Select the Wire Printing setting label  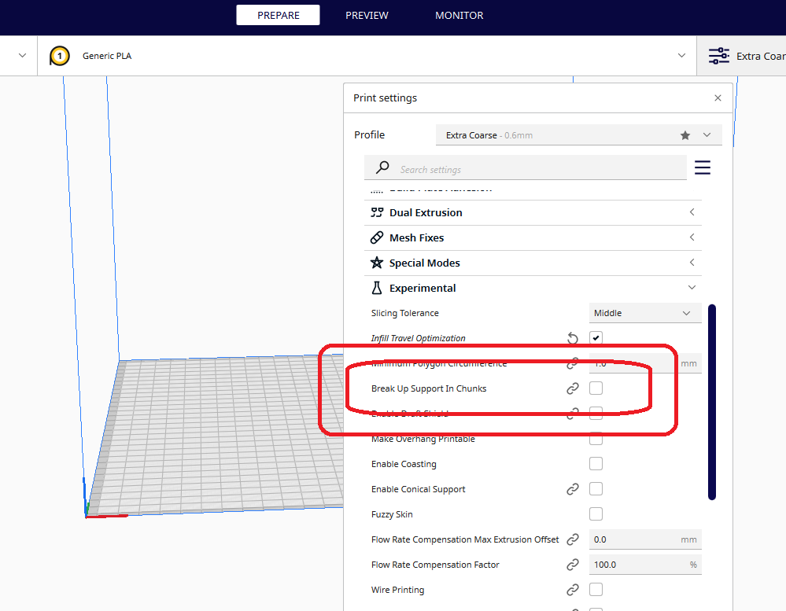(397, 590)
